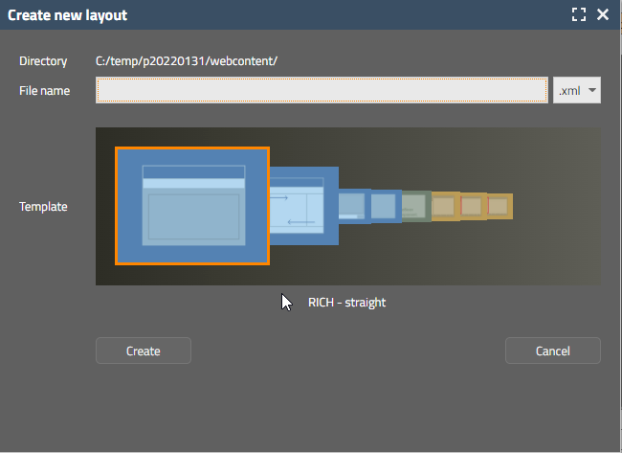622x453 pixels.
Task: Pick the third template, first small blue one
Action: tap(354, 206)
